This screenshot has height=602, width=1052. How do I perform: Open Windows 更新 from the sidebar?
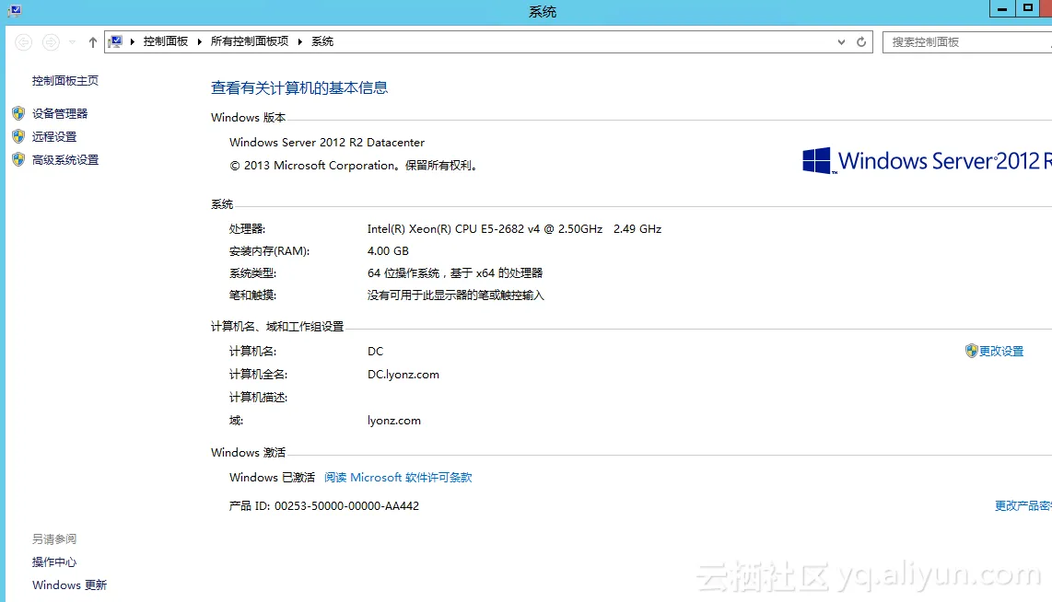69,585
